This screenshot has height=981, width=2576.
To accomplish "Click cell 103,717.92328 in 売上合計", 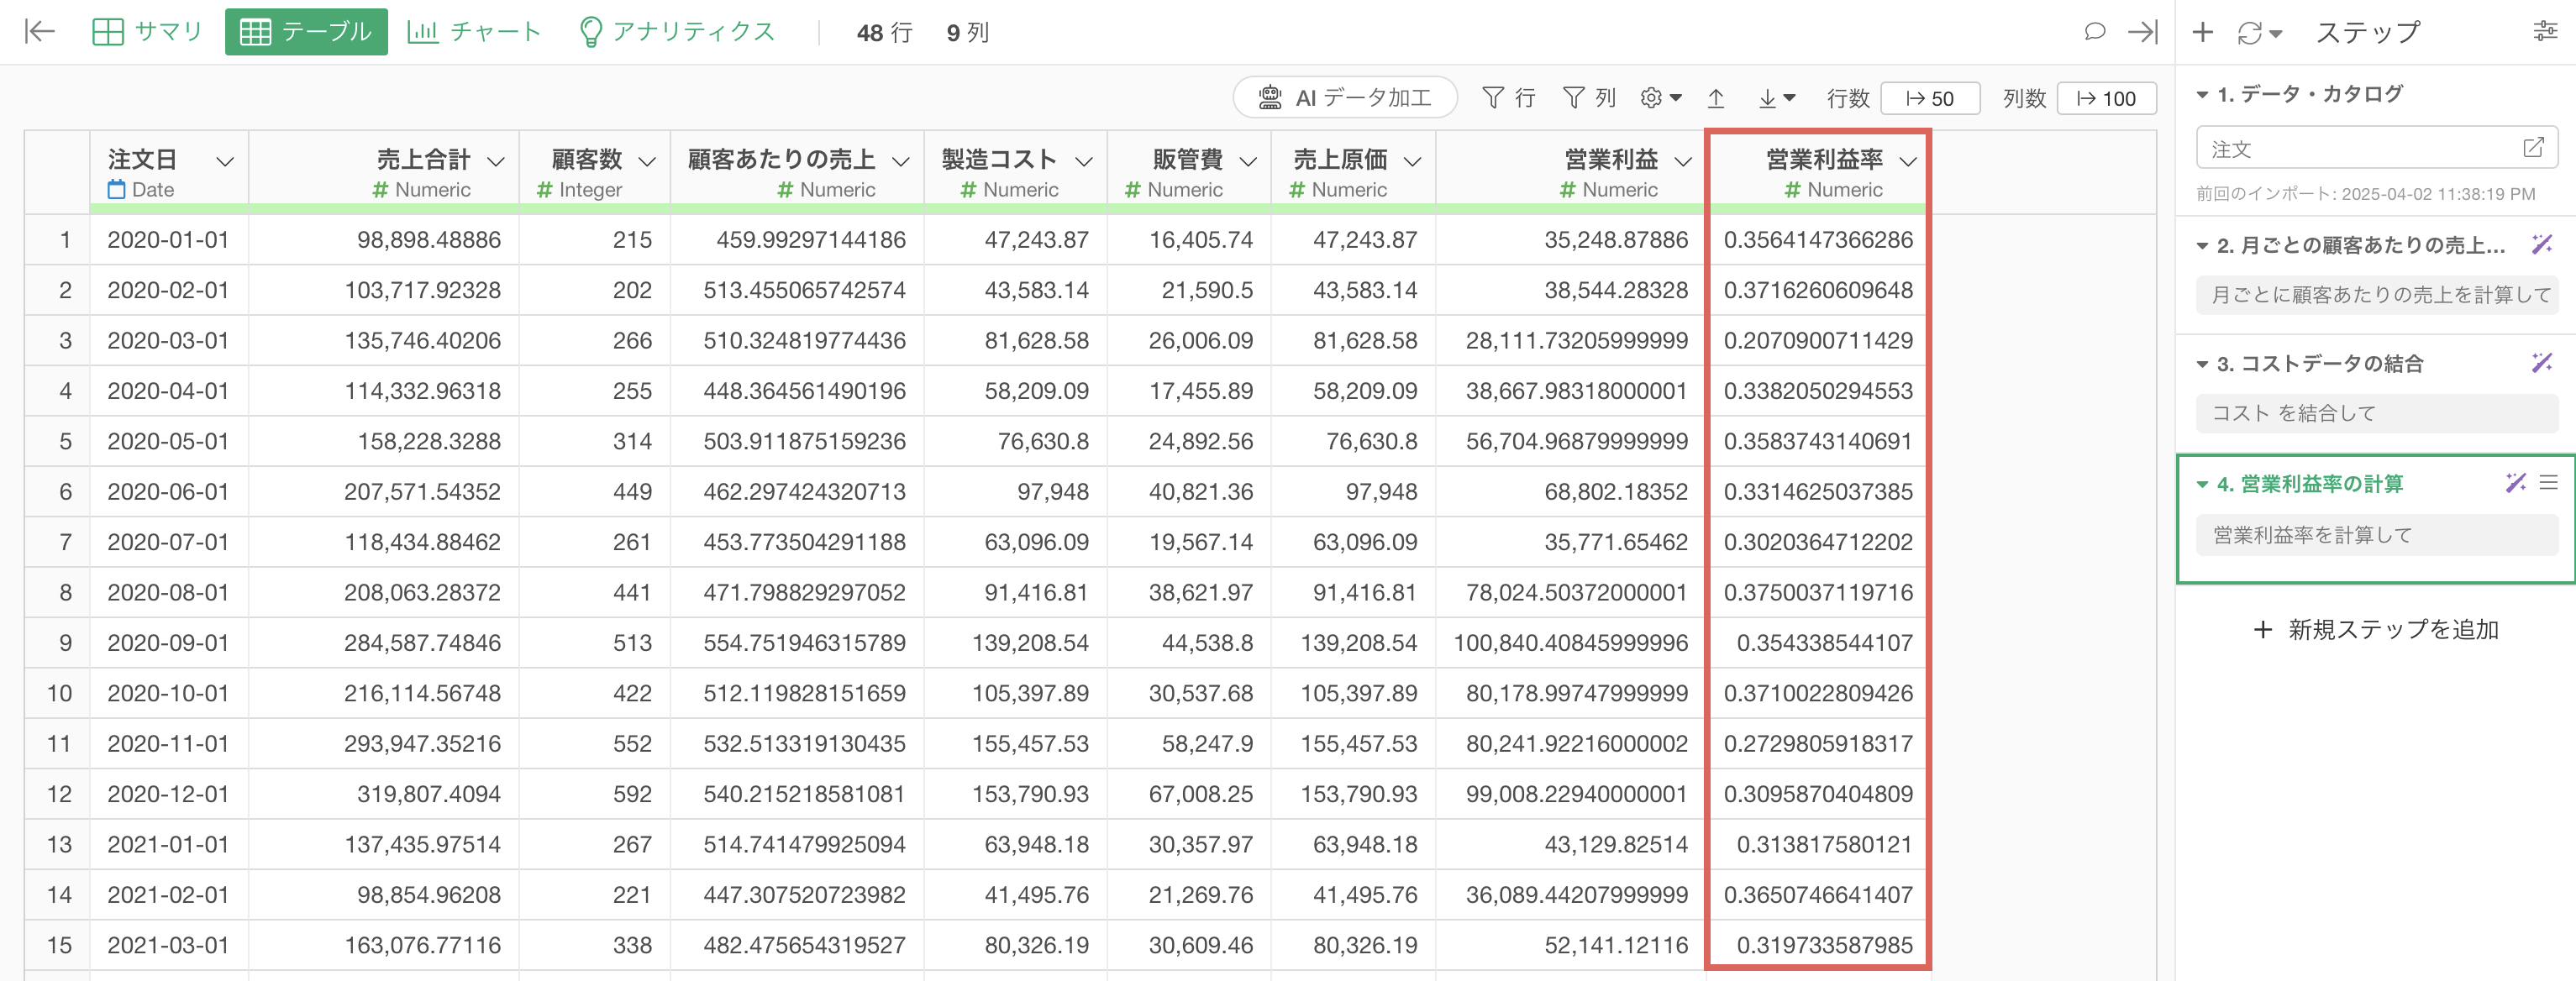I will point(383,290).
